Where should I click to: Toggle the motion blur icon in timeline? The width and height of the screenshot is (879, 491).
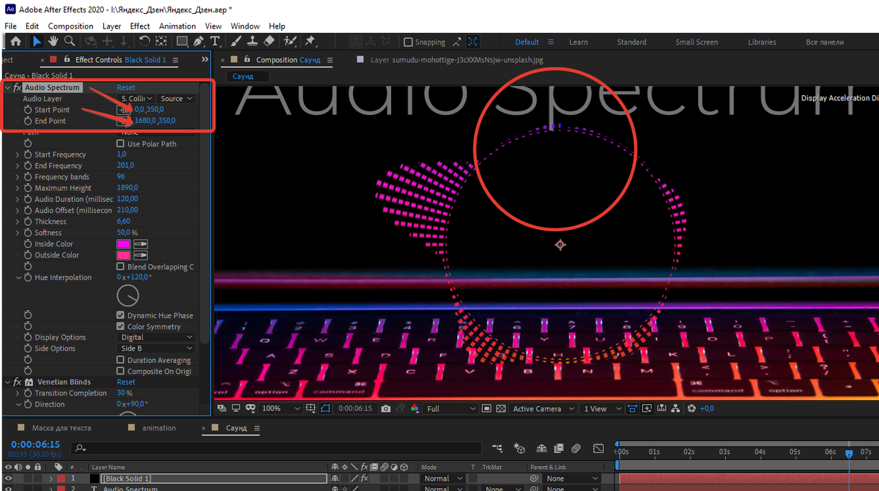[576, 448]
